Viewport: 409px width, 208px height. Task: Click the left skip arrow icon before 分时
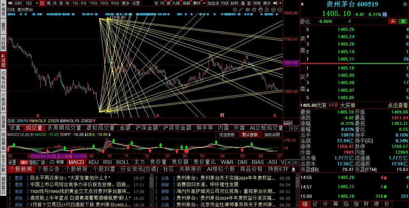click(x=10, y=3)
